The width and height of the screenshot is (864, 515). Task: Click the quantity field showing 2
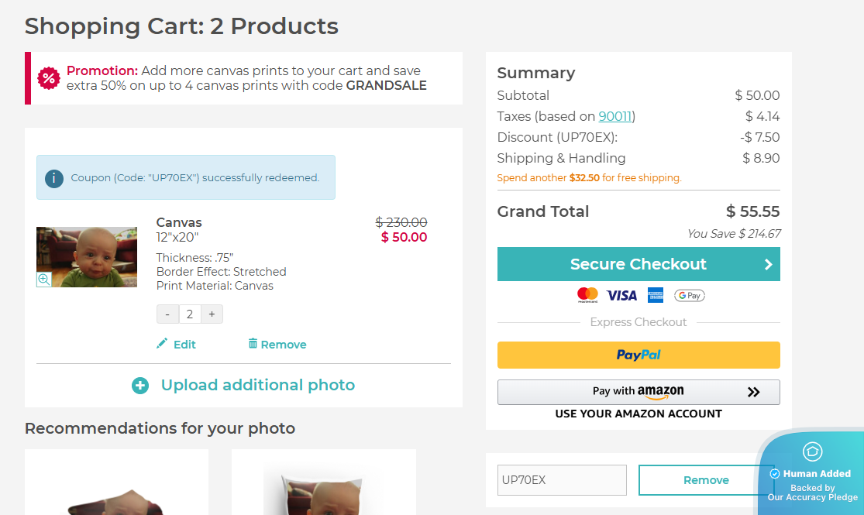pyautogui.click(x=190, y=314)
